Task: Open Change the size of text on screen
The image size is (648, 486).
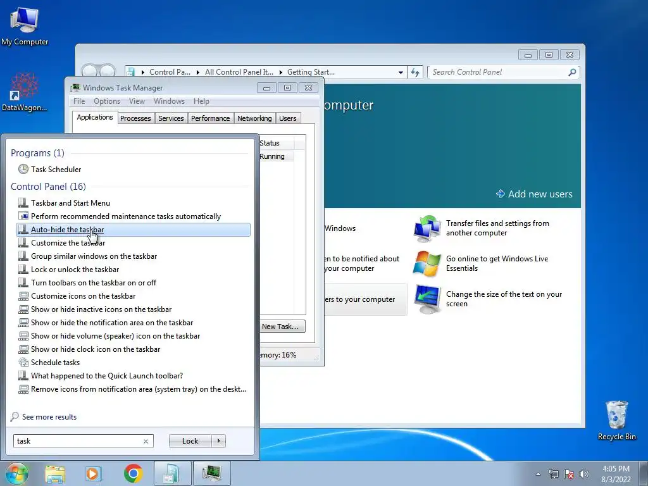Action: tap(489, 299)
